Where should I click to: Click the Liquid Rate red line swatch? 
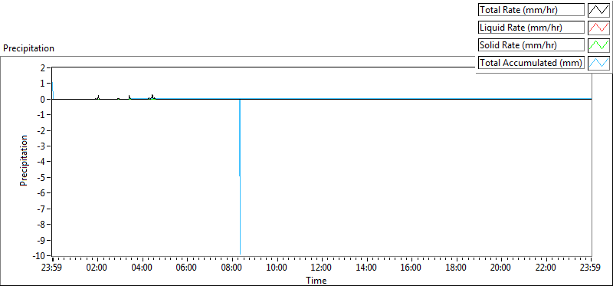[599, 28]
